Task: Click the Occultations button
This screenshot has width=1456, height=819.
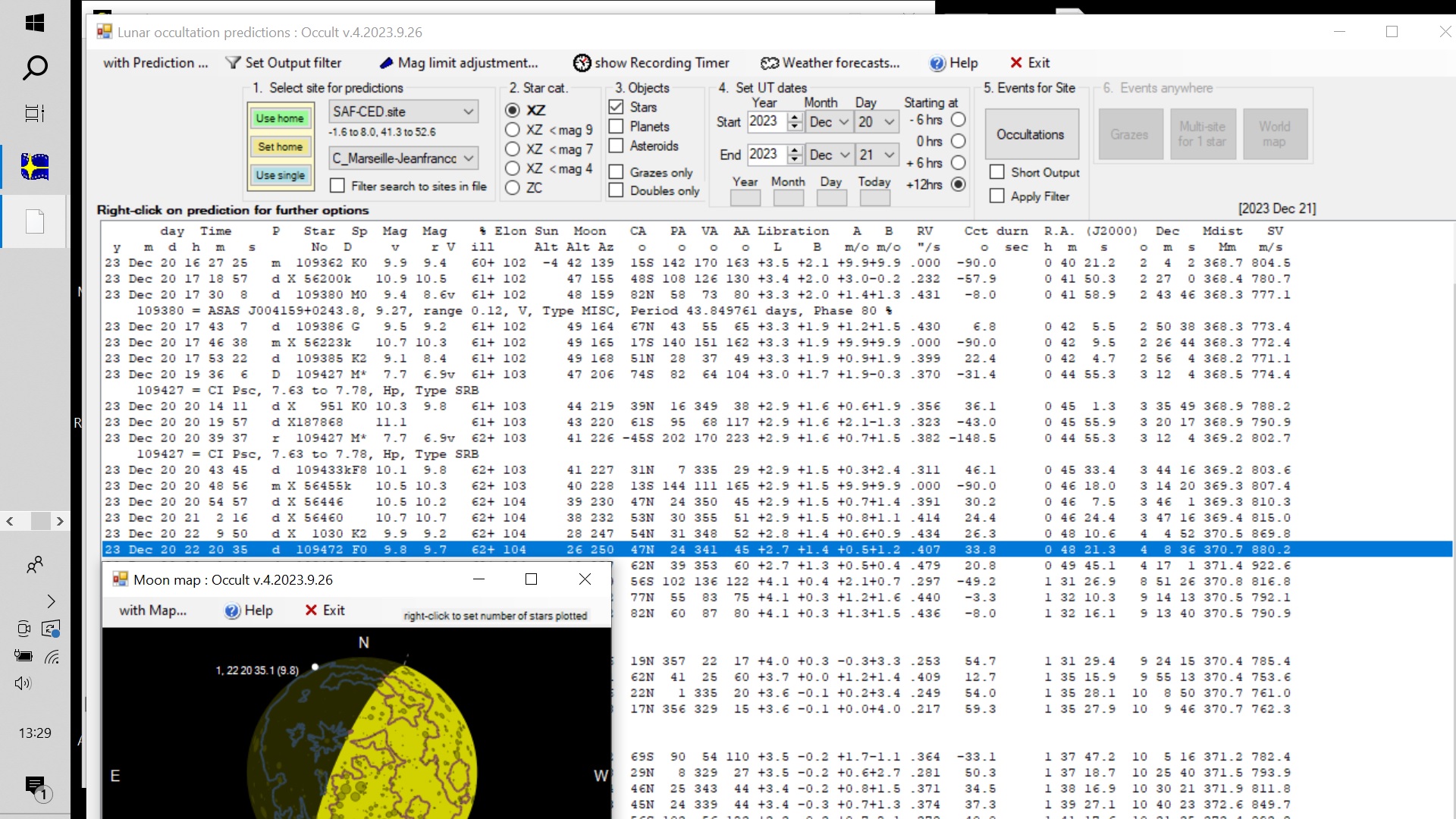Action: 1030,134
